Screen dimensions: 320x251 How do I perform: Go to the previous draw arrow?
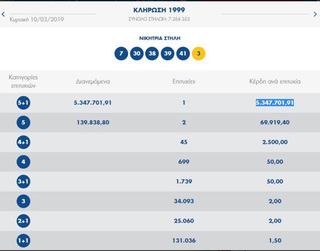click(3, 14)
